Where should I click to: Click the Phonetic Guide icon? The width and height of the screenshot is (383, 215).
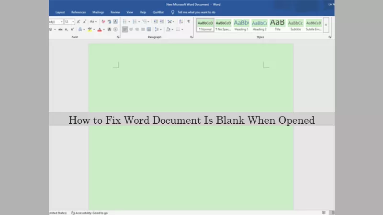110,21
